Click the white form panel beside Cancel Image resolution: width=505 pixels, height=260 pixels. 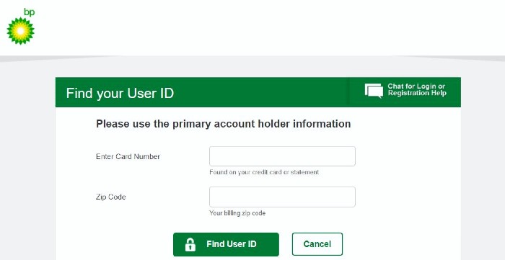(401, 244)
